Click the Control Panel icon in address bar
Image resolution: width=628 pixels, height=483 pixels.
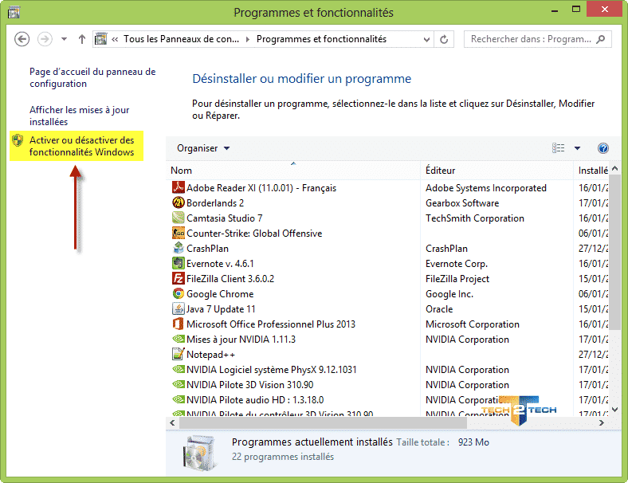(x=100, y=39)
